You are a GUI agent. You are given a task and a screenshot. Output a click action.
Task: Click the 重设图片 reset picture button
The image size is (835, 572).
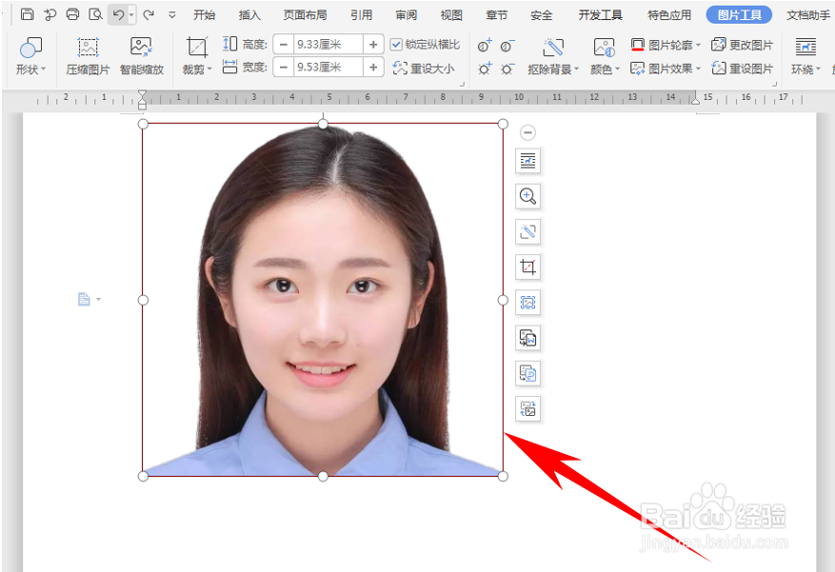click(743, 69)
